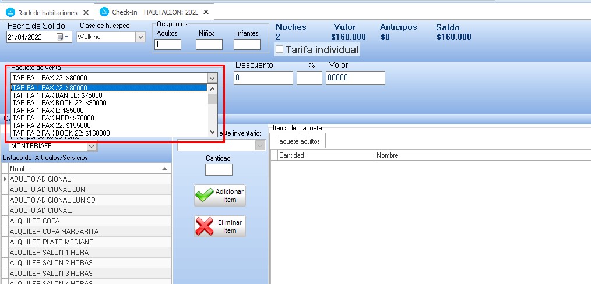This screenshot has height=284, width=591.
Task: Open the inventario dropdown above Cantidad
Action: tap(260, 145)
